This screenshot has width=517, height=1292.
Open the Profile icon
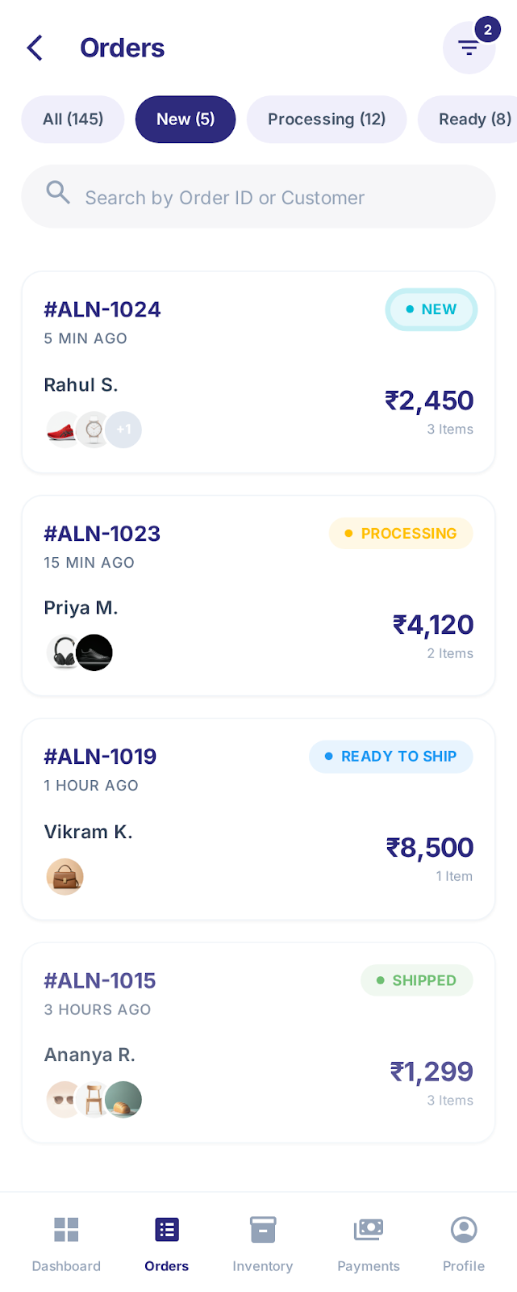(x=463, y=1230)
